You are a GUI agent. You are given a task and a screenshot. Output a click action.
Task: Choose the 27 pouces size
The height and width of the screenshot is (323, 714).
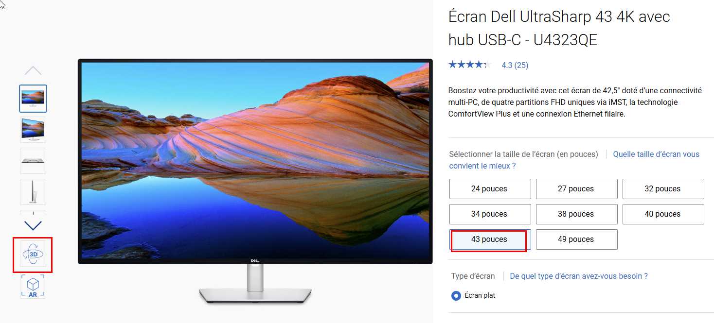pyautogui.click(x=576, y=189)
